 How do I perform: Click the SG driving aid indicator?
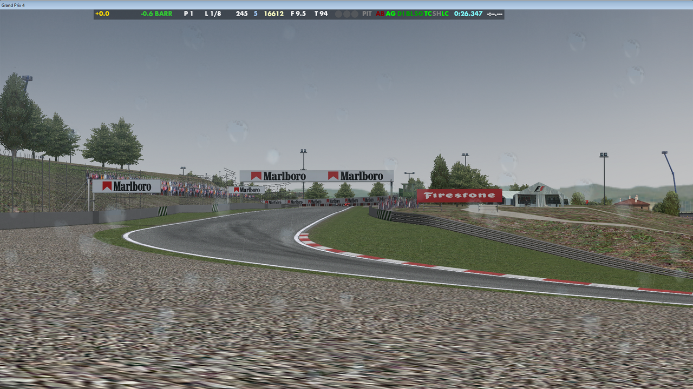point(419,14)
